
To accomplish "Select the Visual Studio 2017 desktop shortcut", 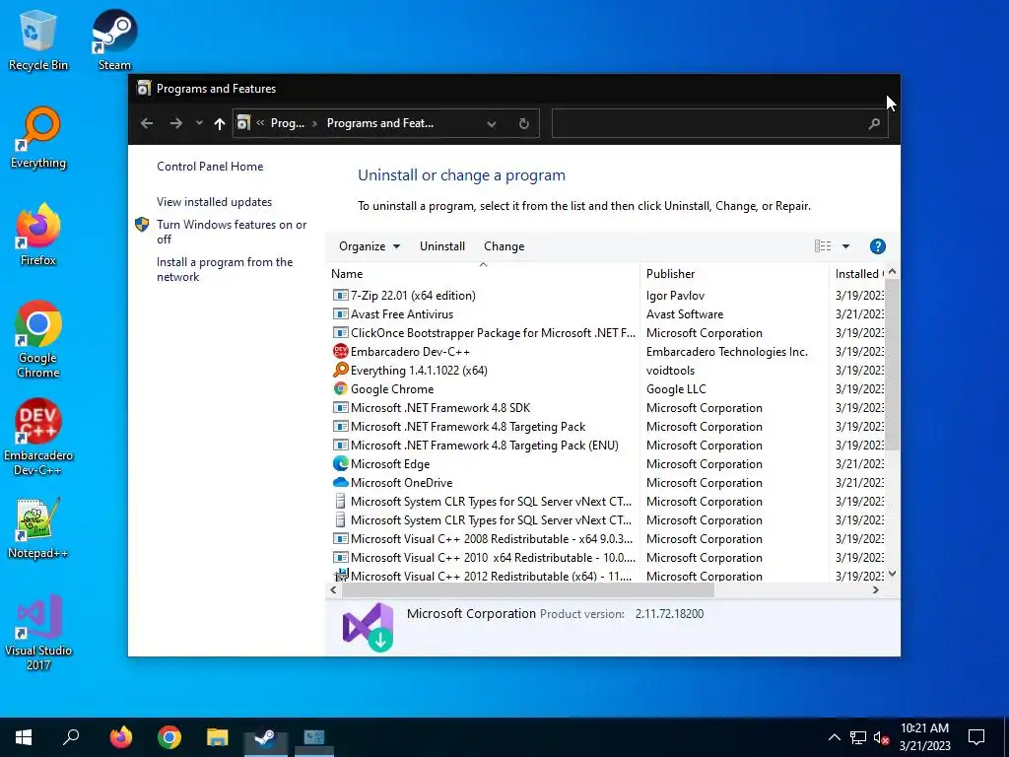I will click(37, 632).
